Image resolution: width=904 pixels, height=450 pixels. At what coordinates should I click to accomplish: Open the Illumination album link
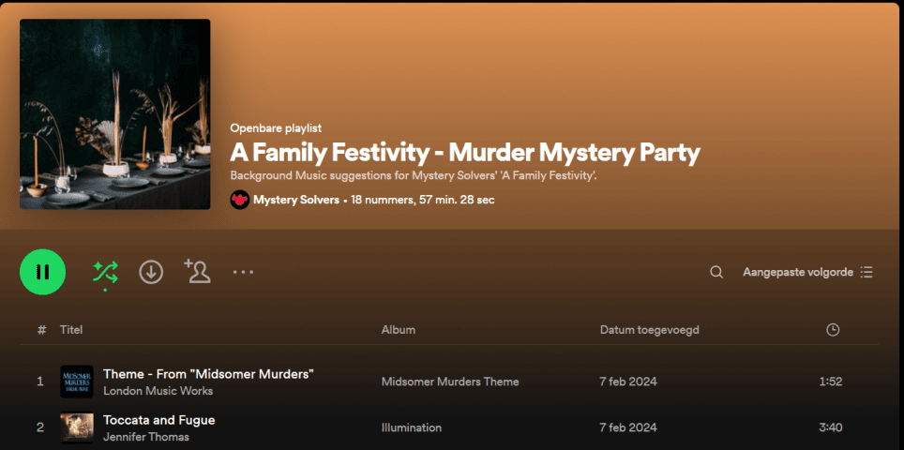(x=412, y=427)
